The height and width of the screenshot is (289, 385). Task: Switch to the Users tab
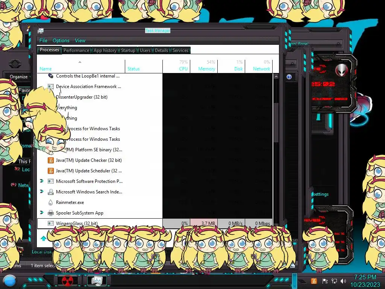(x=145, y=50)
